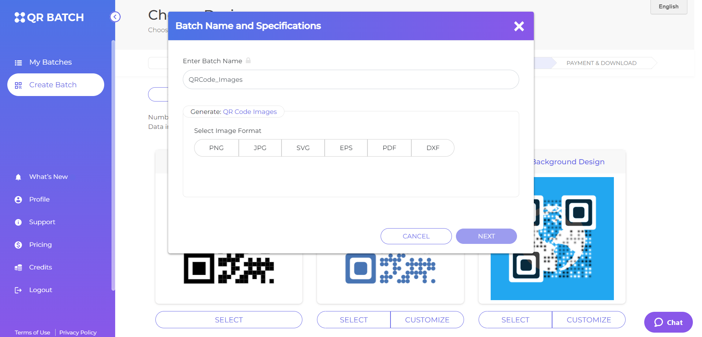
Task: Open the Profile menu item
Action: coord(56,199)
